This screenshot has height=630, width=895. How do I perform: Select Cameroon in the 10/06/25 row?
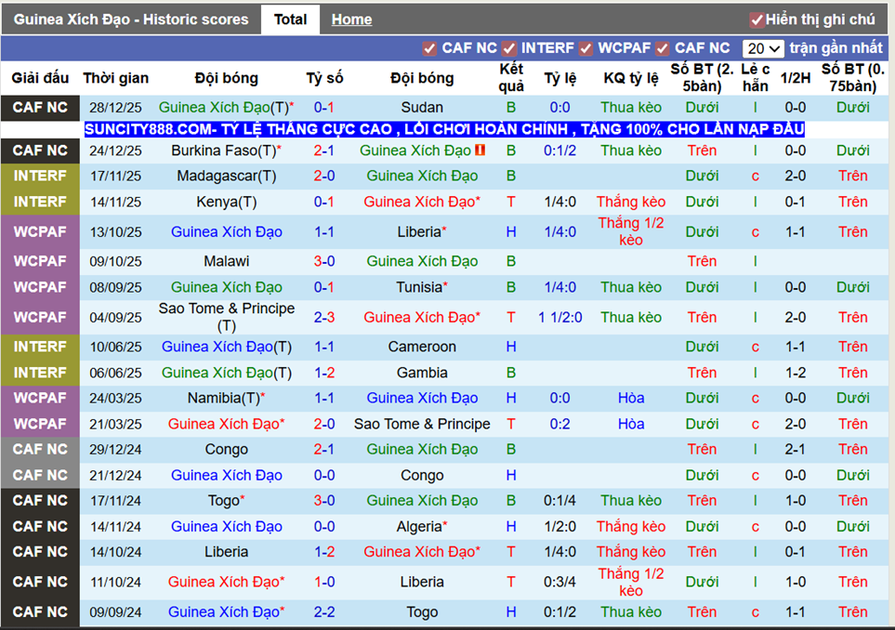[x=422, y=347]
